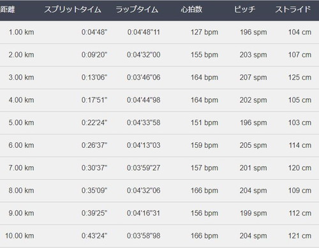The image size is (319, 248).
Task: Select the ピッチ column header
Action: pyautogui.click(x=244, y=10)
